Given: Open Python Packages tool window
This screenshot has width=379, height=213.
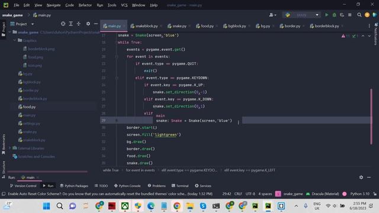Looking at the screenshot, I should pyautogui.click(x=74, y=186).
